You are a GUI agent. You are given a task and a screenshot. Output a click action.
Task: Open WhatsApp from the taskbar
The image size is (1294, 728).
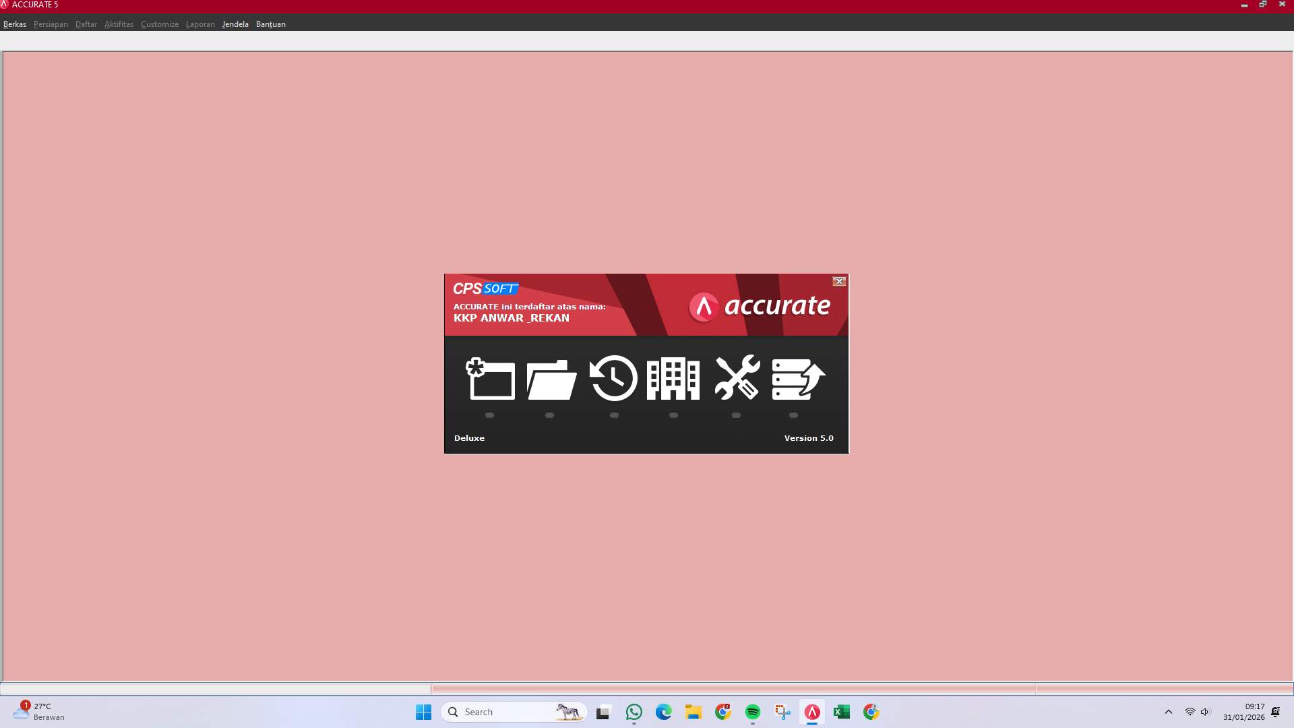pyautogui.click(x=634, y=711)
